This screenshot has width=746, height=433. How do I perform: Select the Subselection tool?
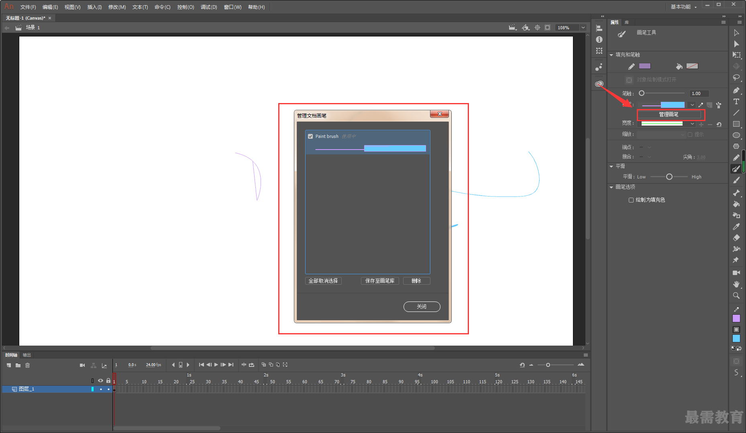(x=736, y=44)
